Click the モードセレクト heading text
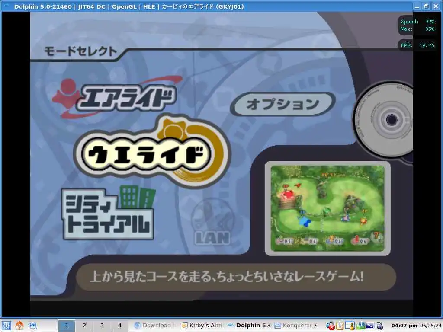 80,52
